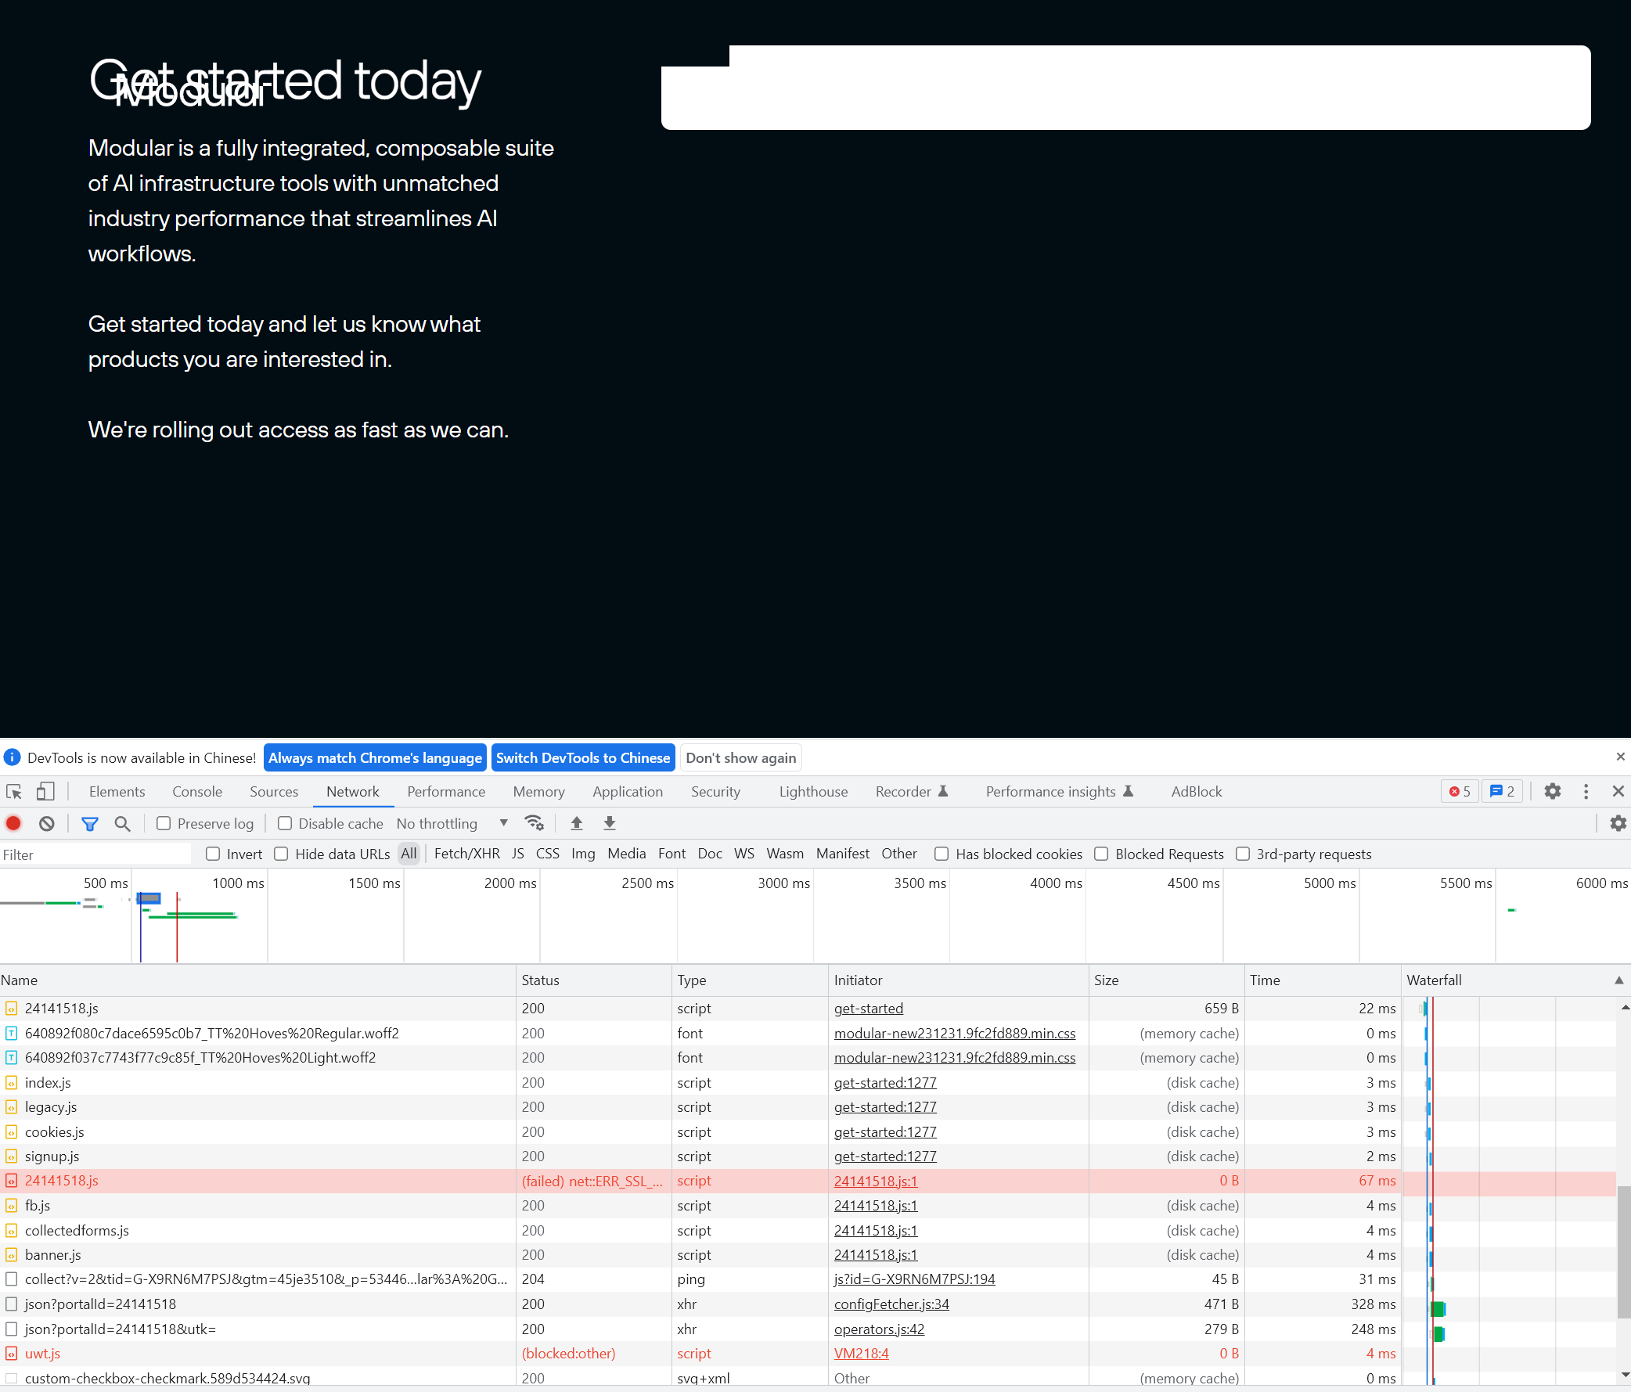Click the Waterfall column sort arrow
The image size is (1631, 1392).
pos(1618,980)
